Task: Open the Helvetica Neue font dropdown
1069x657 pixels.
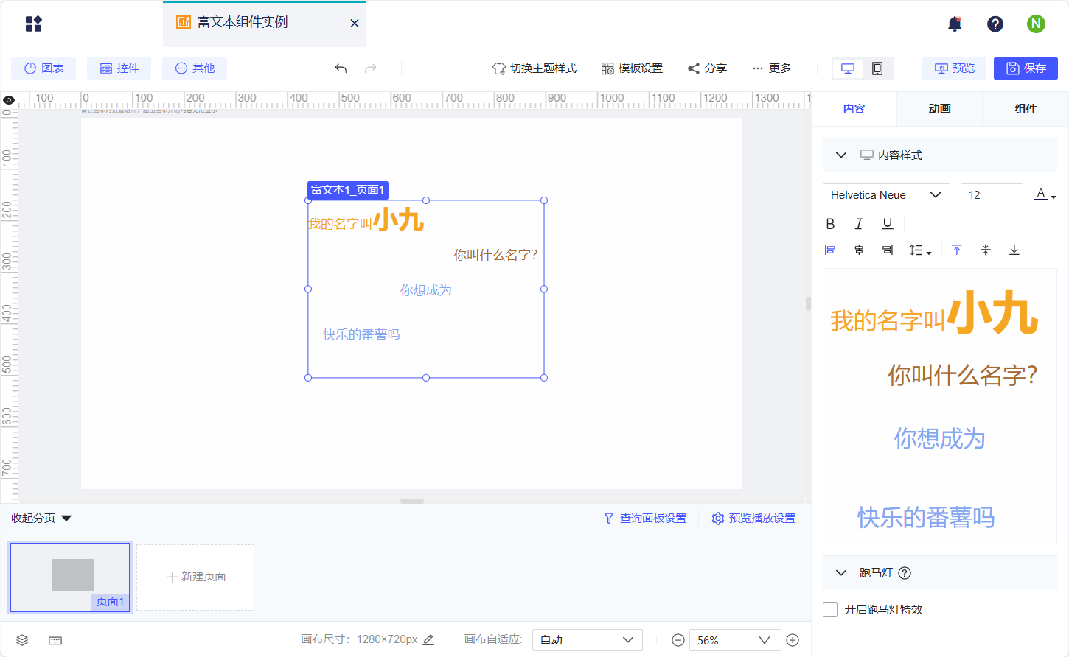Action: tap(886, 194)
